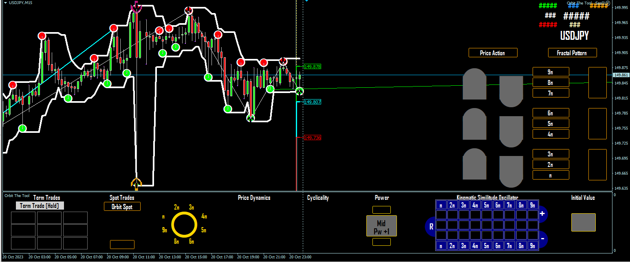The image size is (630, 262).
Task: Click 4n label on the orbit ring
Action: tap(204, 217)
